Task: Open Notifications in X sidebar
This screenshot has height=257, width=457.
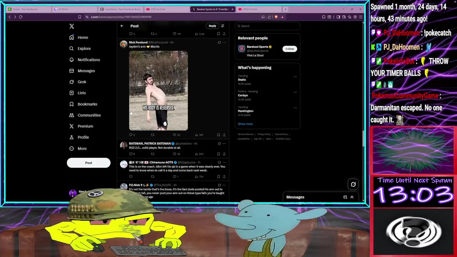Action: (85, 60)
